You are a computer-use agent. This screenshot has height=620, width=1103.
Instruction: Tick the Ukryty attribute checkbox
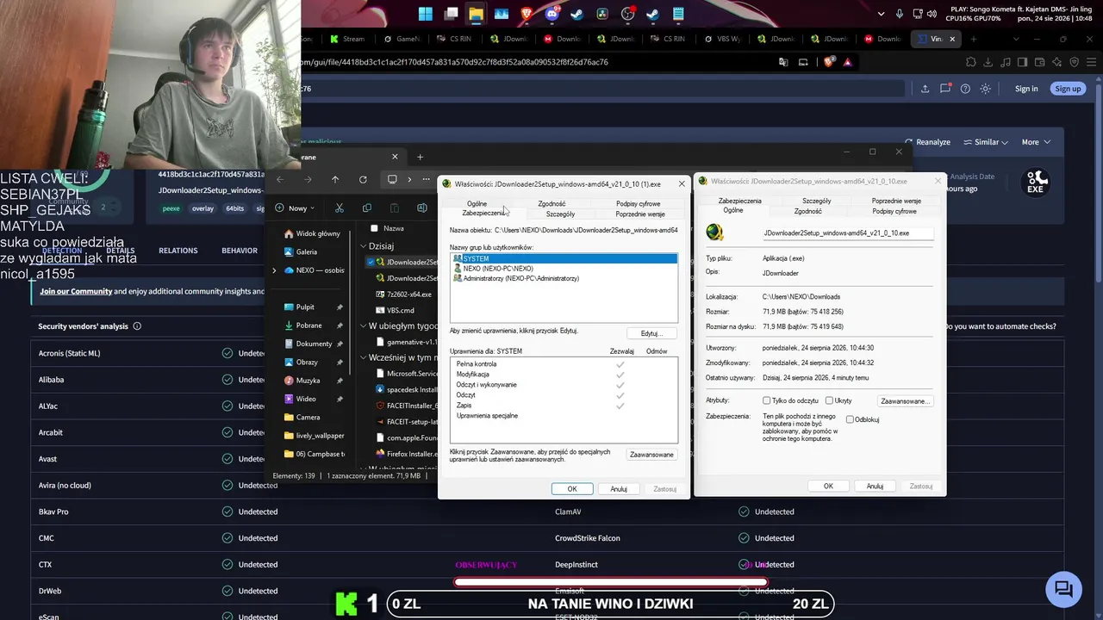(829, 400)
